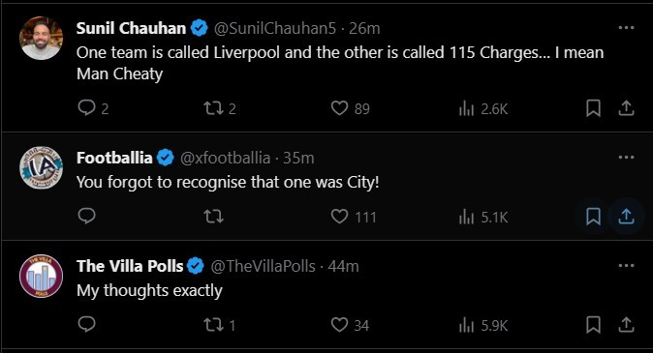Like the Footballia tweet
The height and width of the screenshot is (353, 653).
click(x=339, y=217)
